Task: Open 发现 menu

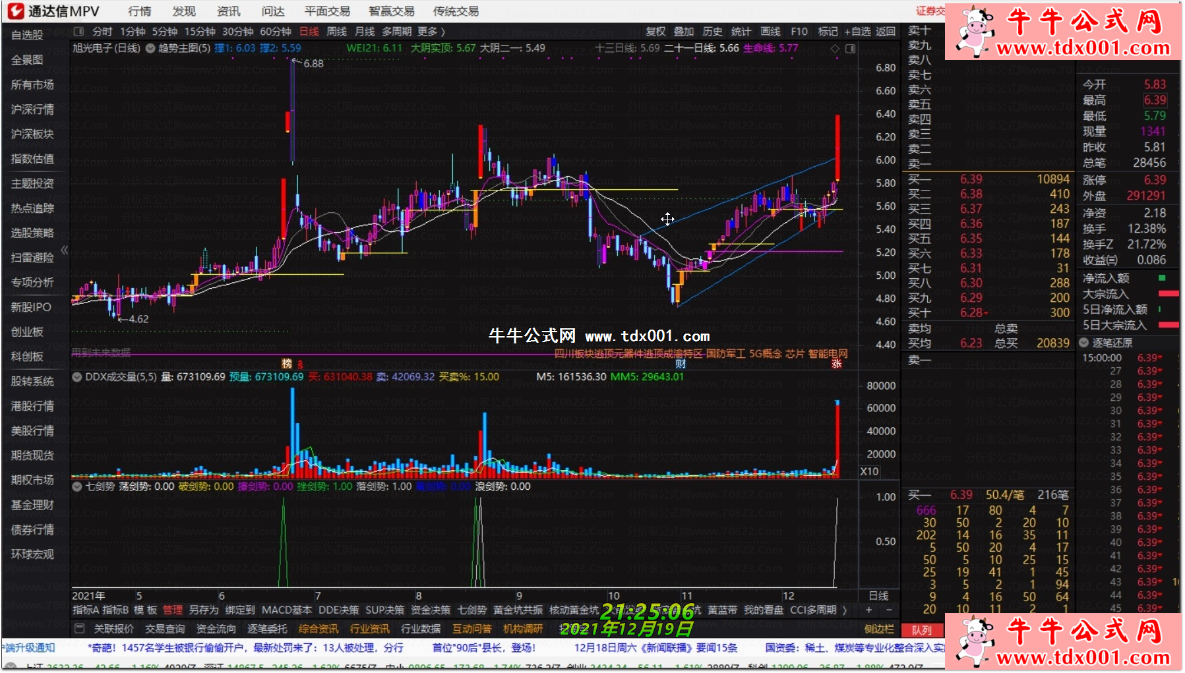Action: (184, 11)
